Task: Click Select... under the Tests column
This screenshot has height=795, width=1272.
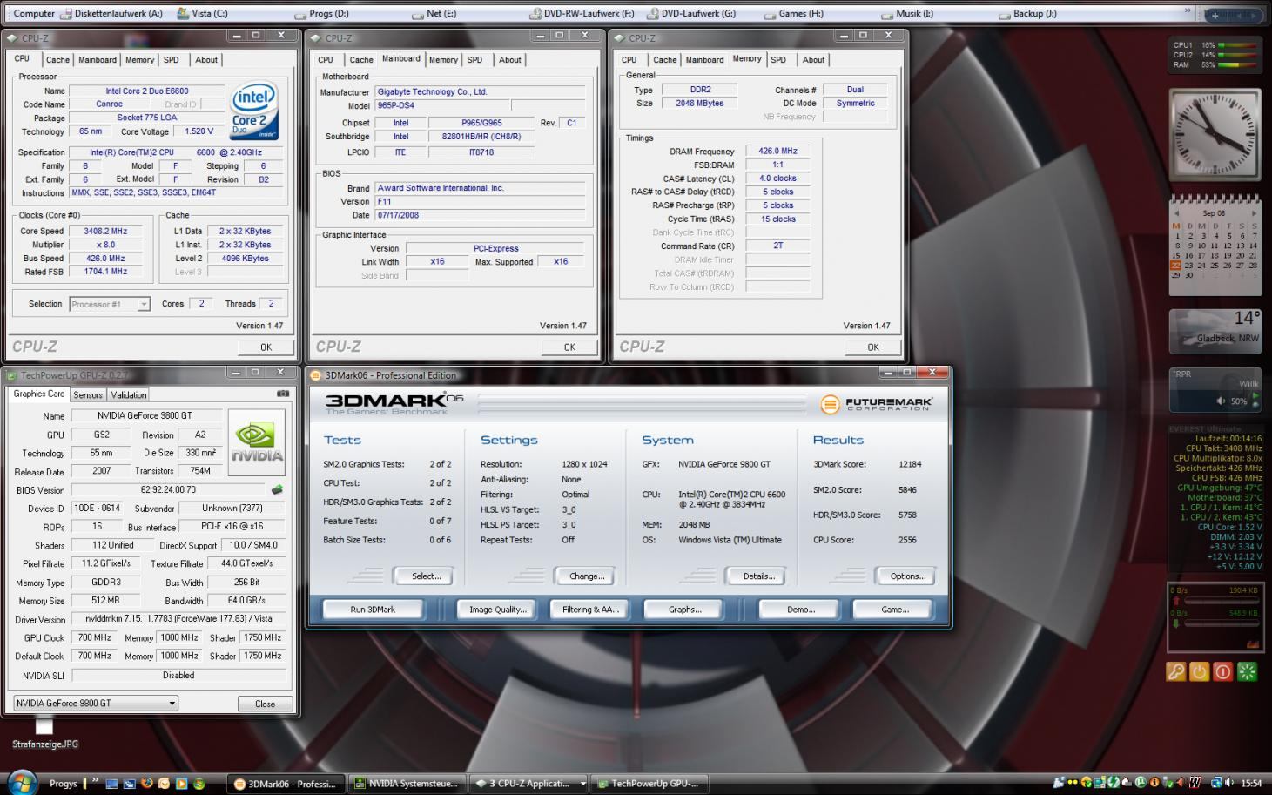Action: (x=427, y=576)
